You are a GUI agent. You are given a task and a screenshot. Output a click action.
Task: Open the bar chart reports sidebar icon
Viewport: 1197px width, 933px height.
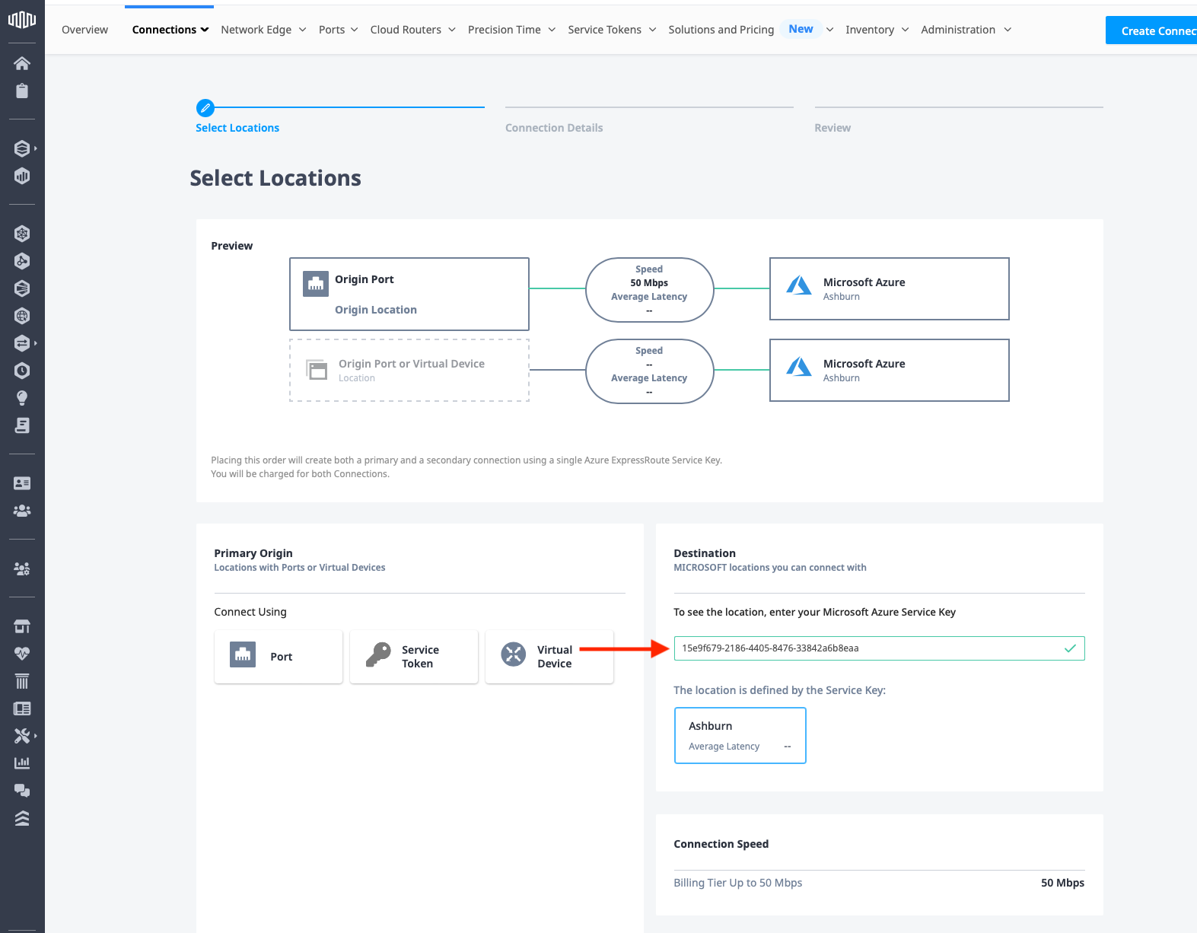pos(22,763)
